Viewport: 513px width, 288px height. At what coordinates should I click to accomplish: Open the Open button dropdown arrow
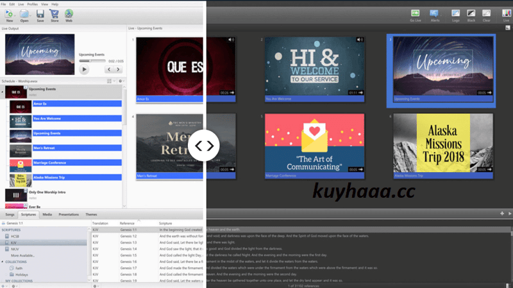tap(30, 15)
